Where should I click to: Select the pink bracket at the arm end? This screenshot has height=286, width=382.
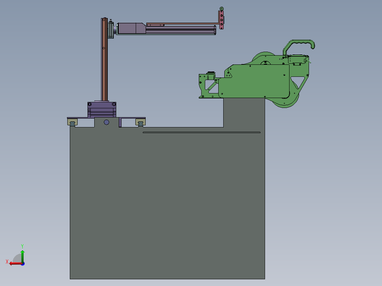221,20
